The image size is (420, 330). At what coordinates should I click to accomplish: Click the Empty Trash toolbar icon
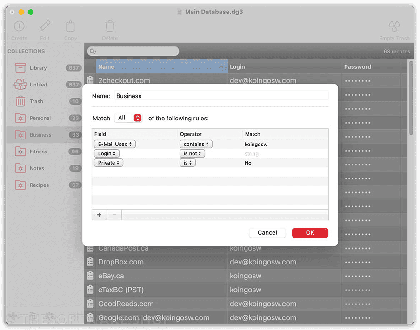[394, 26]
